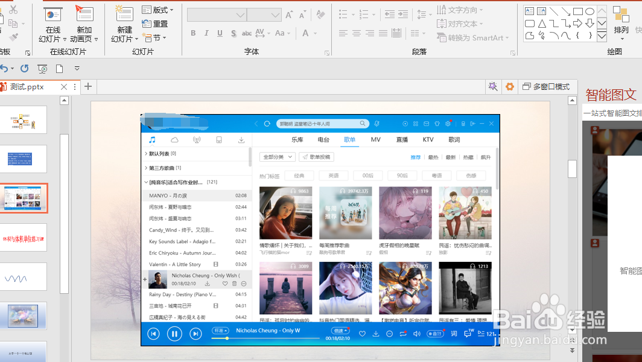
Task: Toggle underline formatting
Action: click(220, 33)
